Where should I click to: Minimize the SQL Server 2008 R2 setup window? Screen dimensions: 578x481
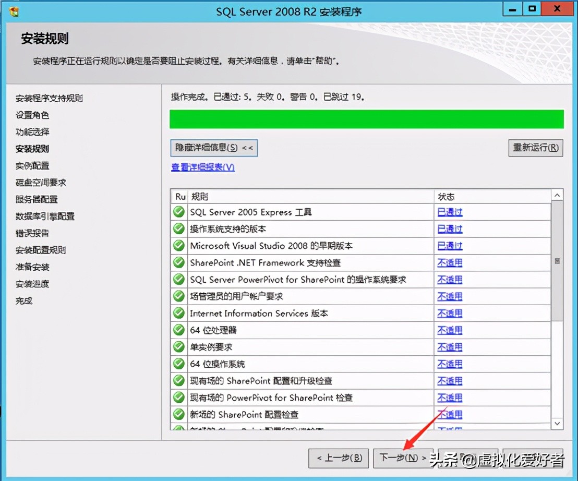[x=512, y=9]
